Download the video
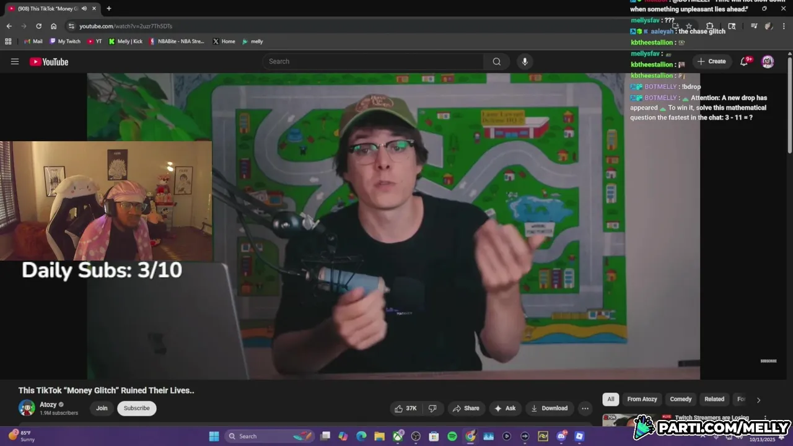Viewport: 793px width, 446px height. [x=550, y=408]
